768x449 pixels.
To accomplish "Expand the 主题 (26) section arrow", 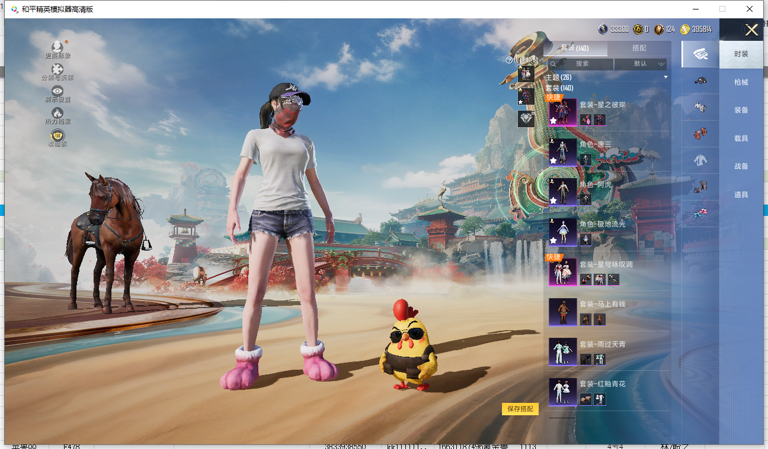I will pyautogui.click(x=665, y=77).
